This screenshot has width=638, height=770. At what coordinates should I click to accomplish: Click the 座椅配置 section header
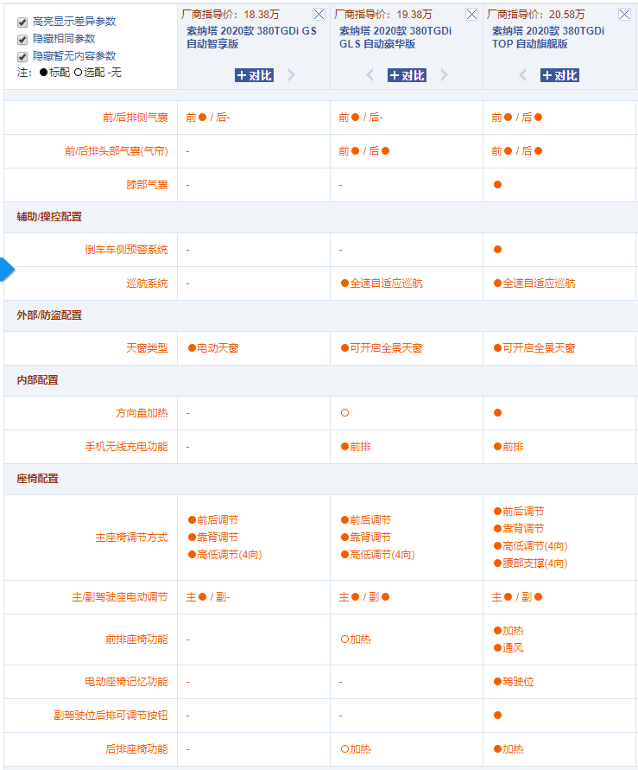[38, 478]
